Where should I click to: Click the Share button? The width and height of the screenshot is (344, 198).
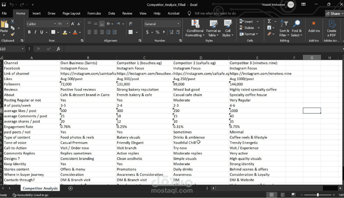[333, 13]
